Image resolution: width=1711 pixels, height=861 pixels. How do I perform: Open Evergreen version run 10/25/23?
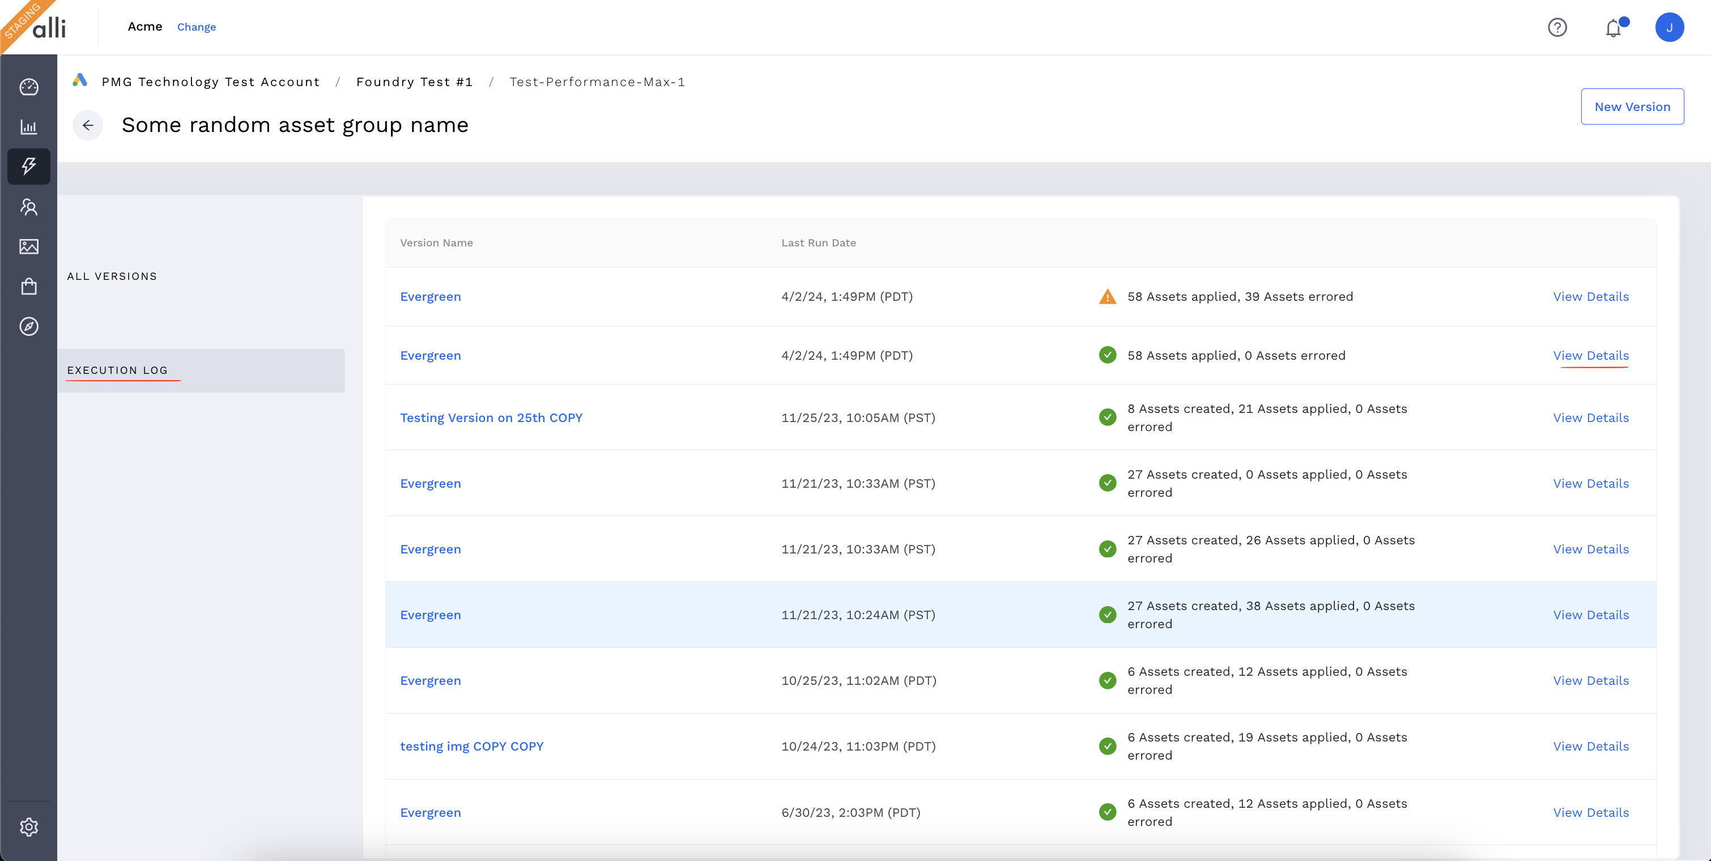pos(431,680)
